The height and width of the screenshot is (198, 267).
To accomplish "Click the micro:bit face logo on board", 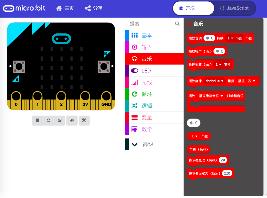I will click(61, 39).
